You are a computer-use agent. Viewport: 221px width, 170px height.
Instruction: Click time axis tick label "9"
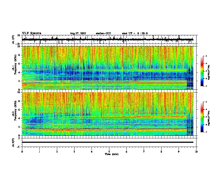[x=179, y=152]
